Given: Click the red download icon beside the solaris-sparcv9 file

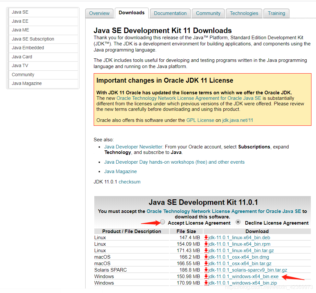Looking at the screenshot, I should 206,270.
